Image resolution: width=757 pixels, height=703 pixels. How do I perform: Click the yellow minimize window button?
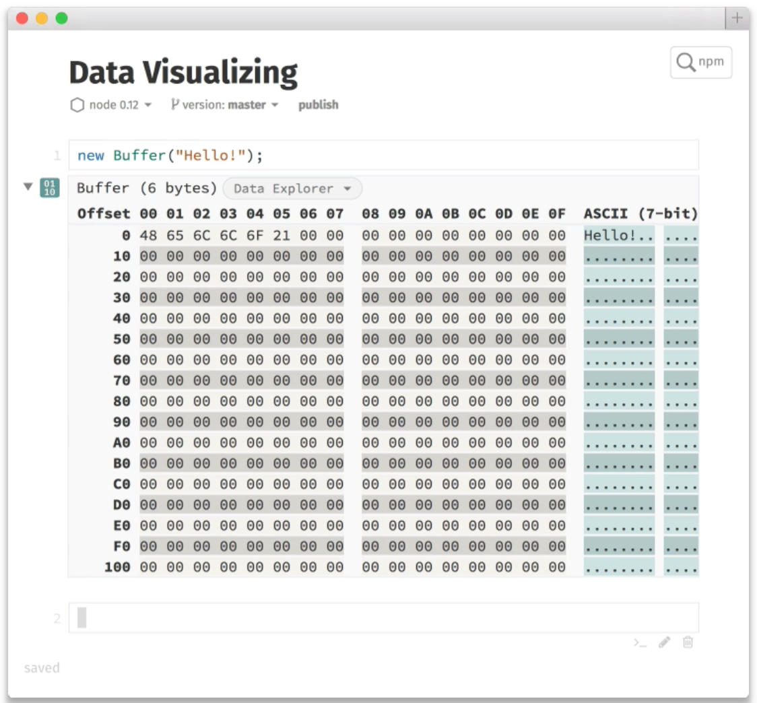(42, 18)
